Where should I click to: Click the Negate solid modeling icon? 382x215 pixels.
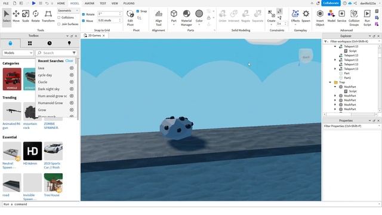(245, 16)
